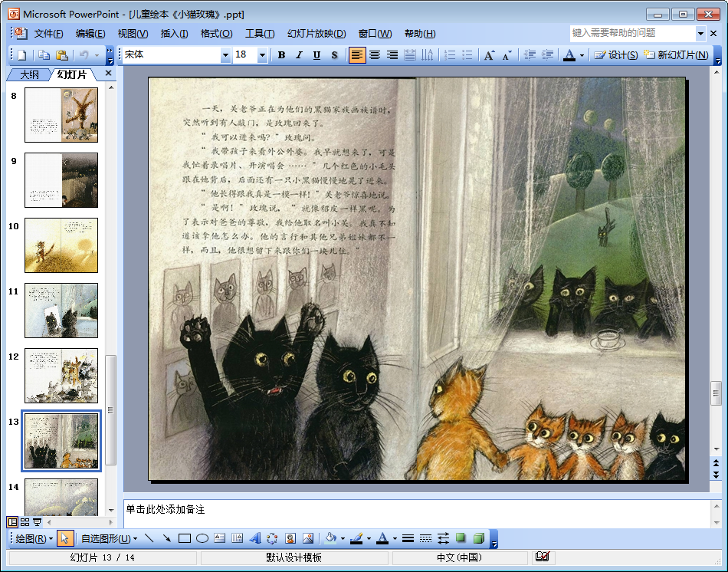728x572 pixels.
Task: Click the increase indent icon
Action: tap(547, 55)
